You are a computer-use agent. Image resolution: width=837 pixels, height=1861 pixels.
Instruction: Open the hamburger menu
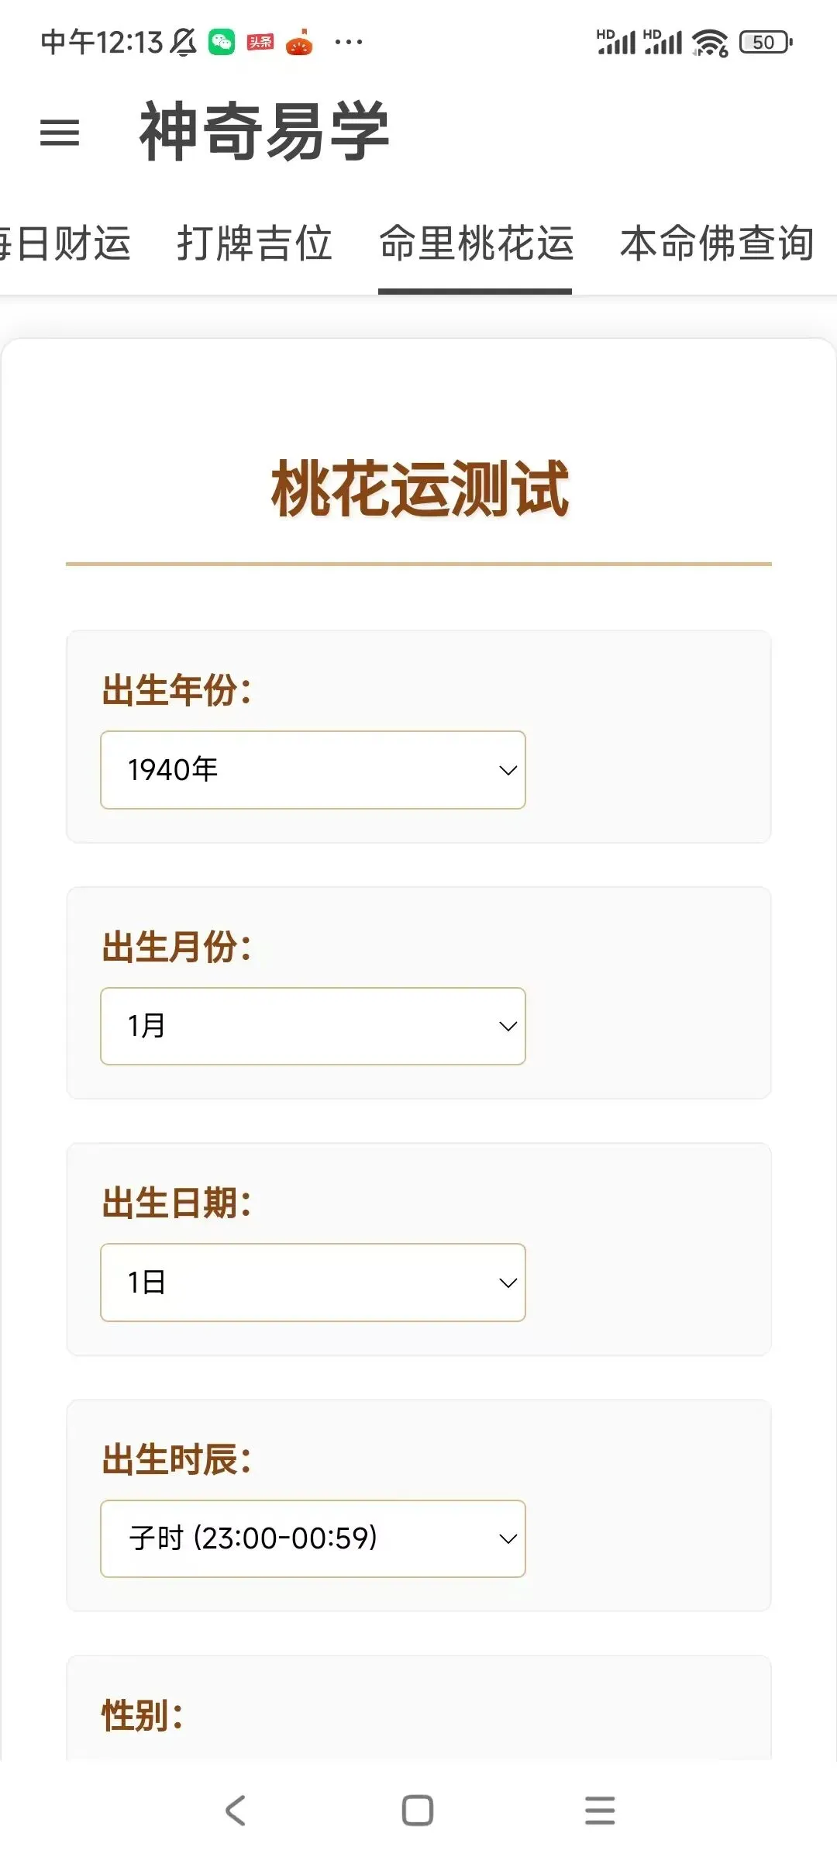pos(60,133)
